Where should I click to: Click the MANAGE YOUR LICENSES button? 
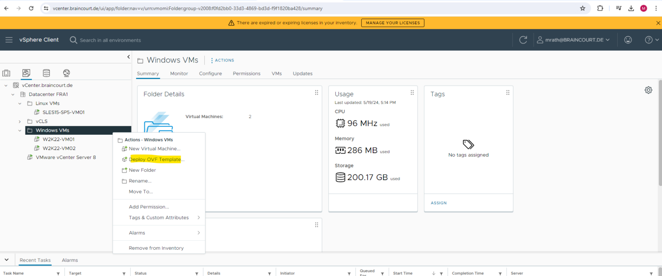point(393,23)
